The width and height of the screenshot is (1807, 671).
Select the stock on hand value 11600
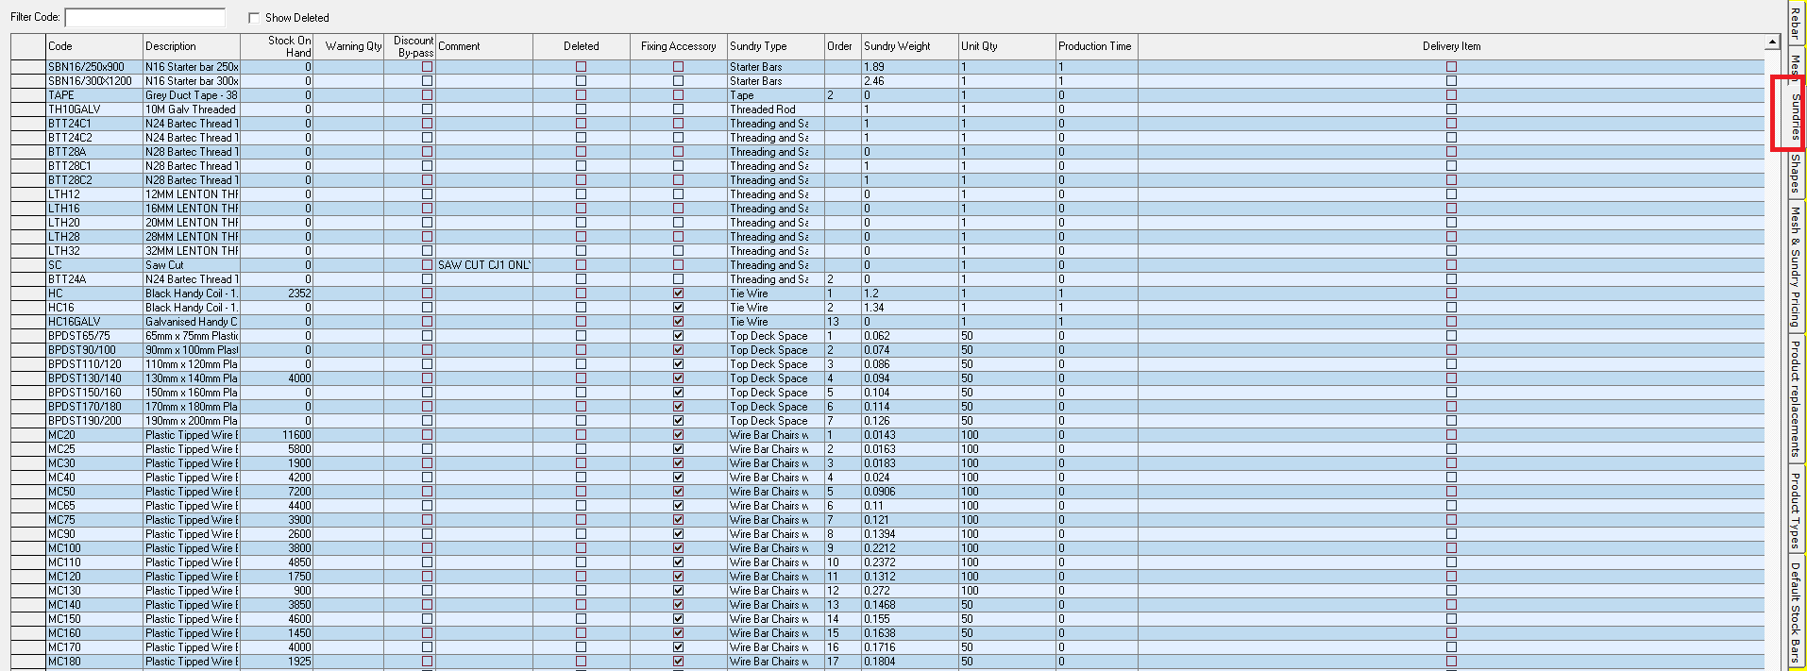[x=277, y=435]
